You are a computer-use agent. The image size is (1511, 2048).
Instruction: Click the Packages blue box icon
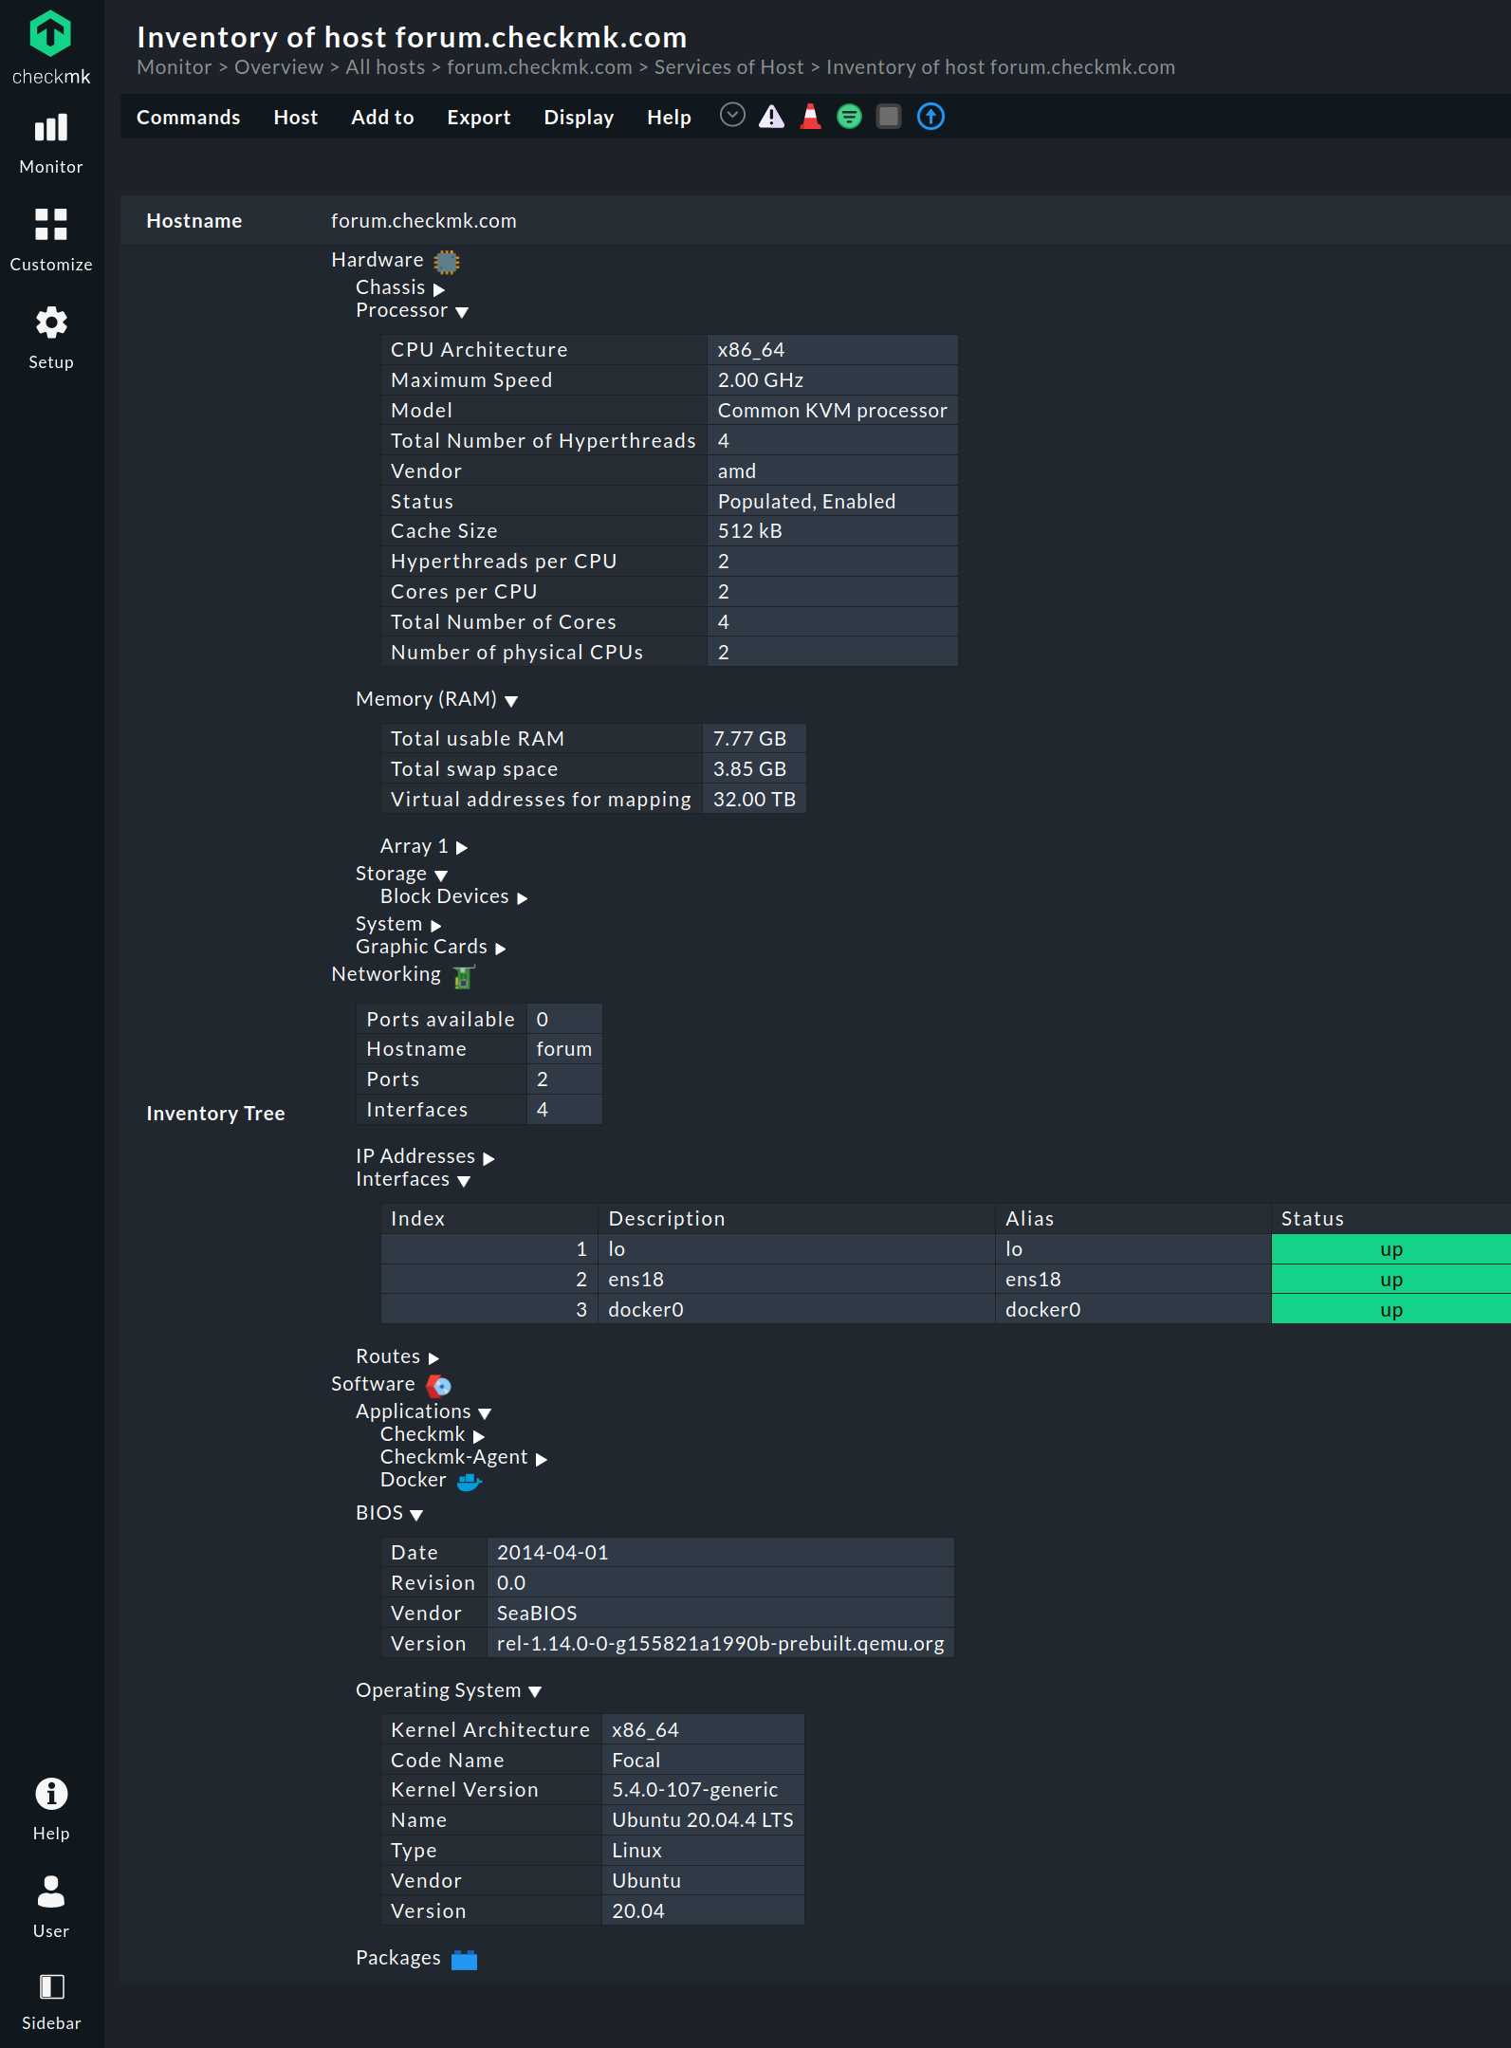tap(464, 1960)
